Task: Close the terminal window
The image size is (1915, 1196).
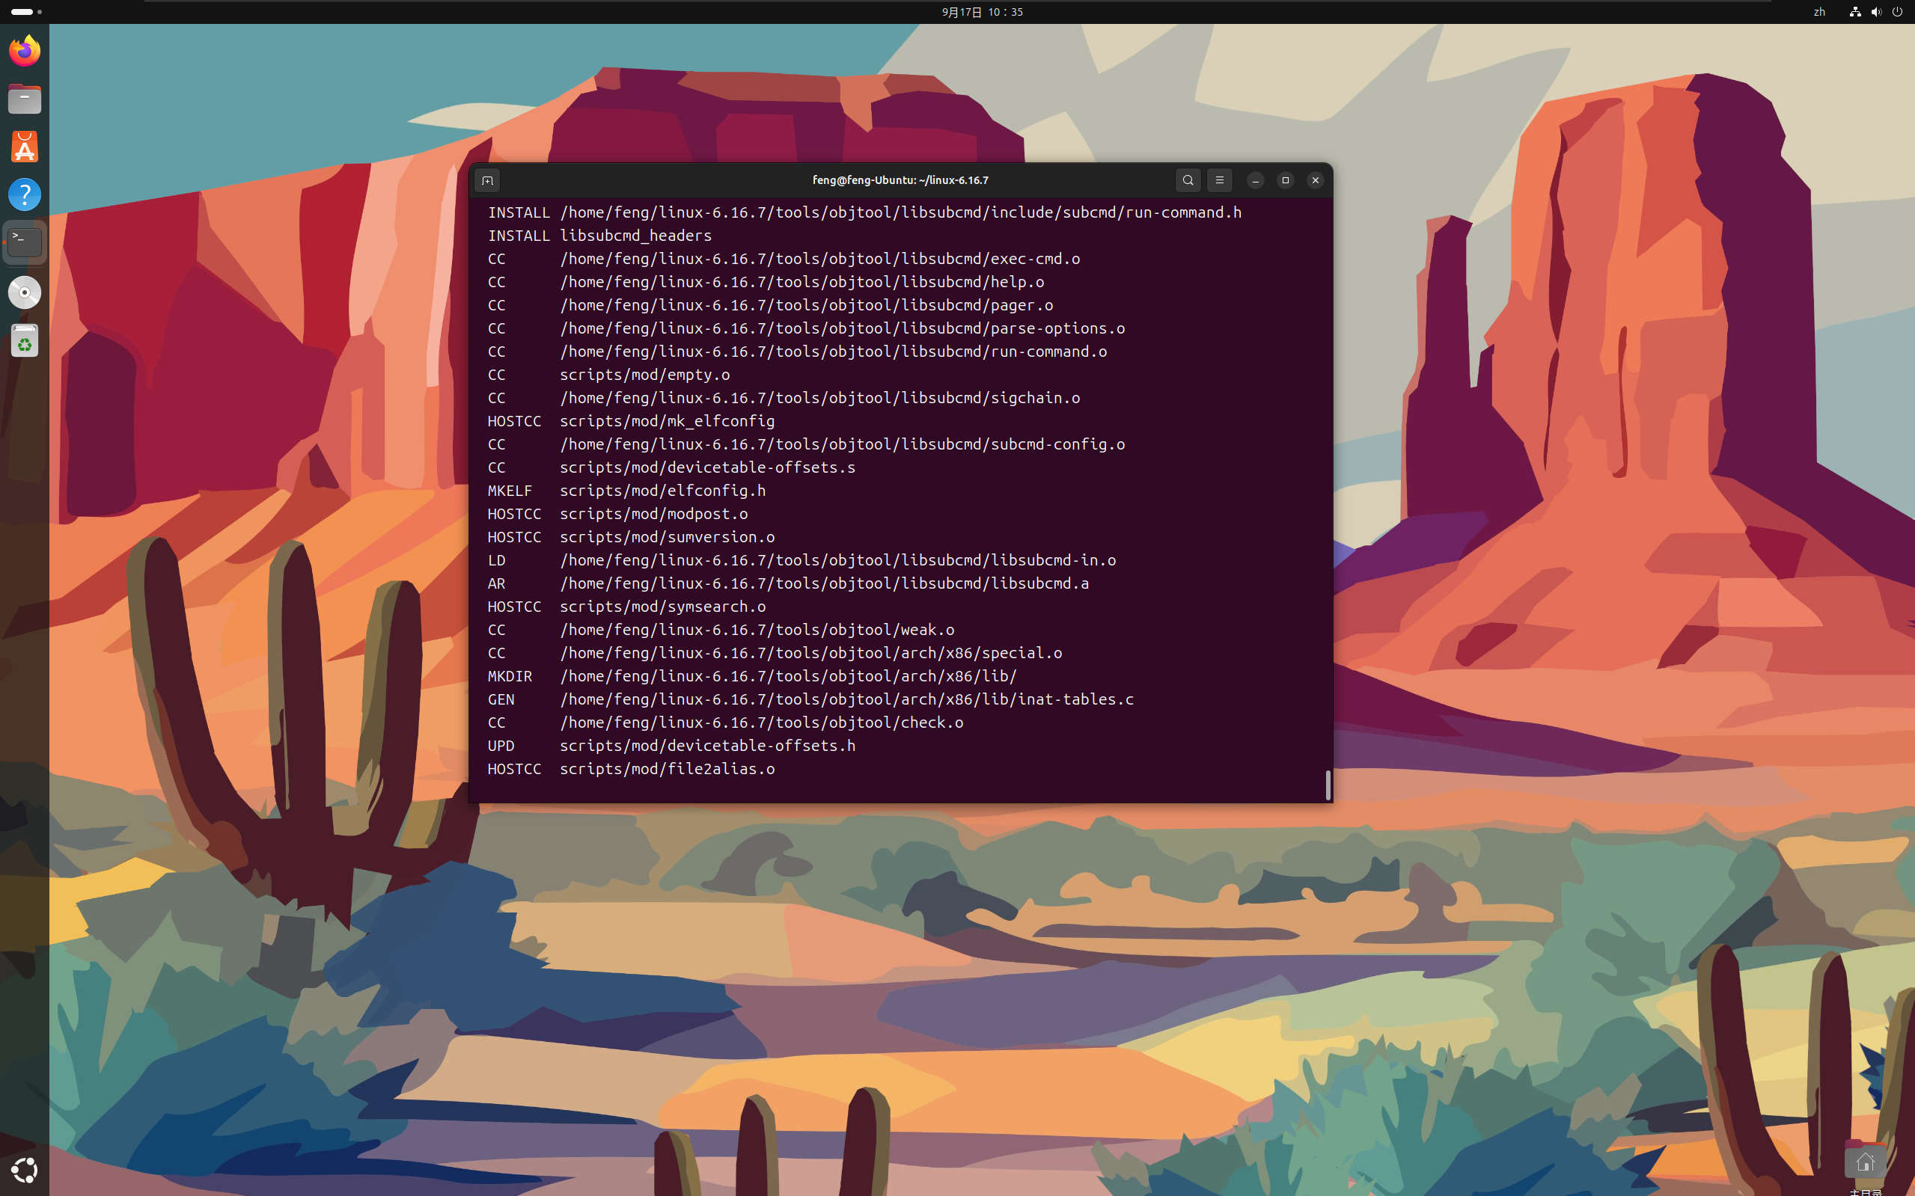Action: pyautogui.click(x=1315, y=180)
